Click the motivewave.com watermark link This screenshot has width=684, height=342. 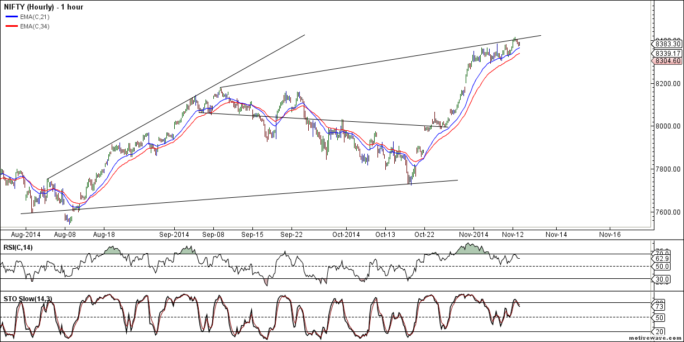654,338
